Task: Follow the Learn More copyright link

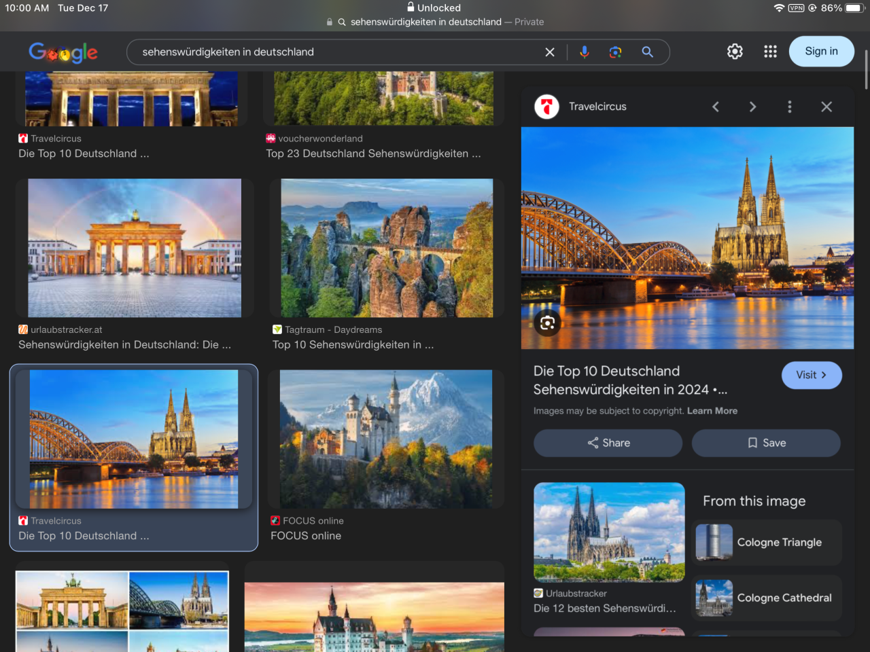Action: 712,411
